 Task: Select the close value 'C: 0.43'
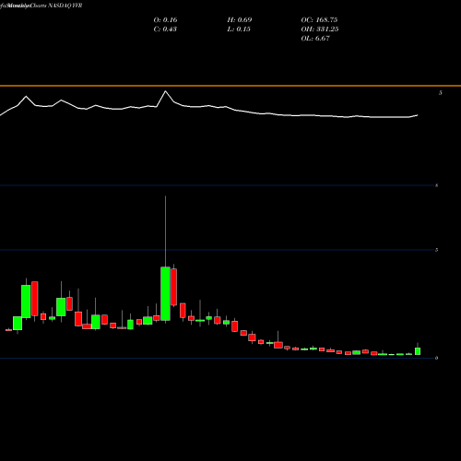coord(165,30)
